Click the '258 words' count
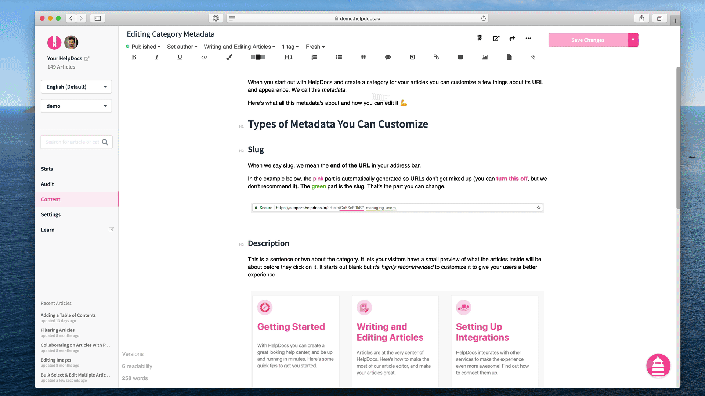705x396 pixels. (x=135, y=378)
